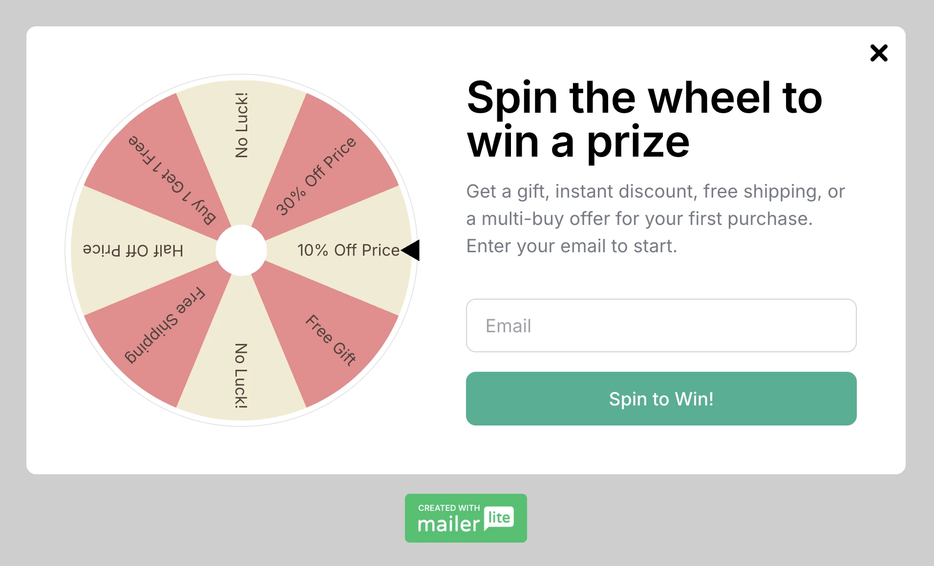Click the Buy 1 Get 1 Free segment

tap(171, 180)
